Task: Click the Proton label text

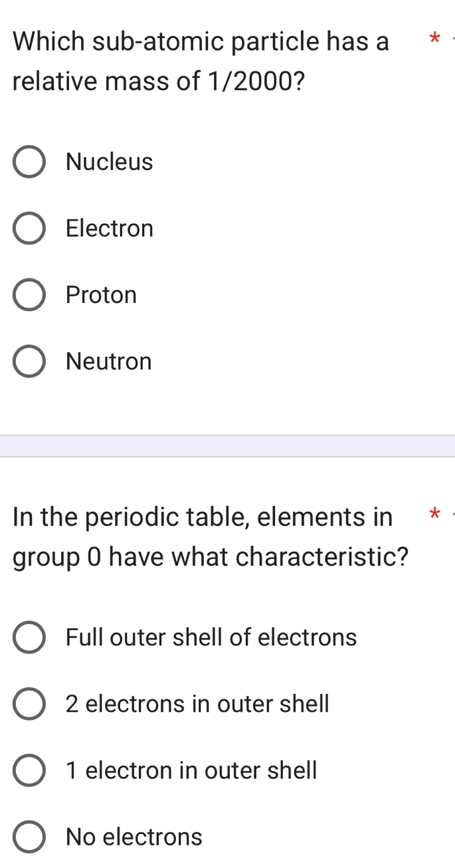Action: (x=101, y=294)
